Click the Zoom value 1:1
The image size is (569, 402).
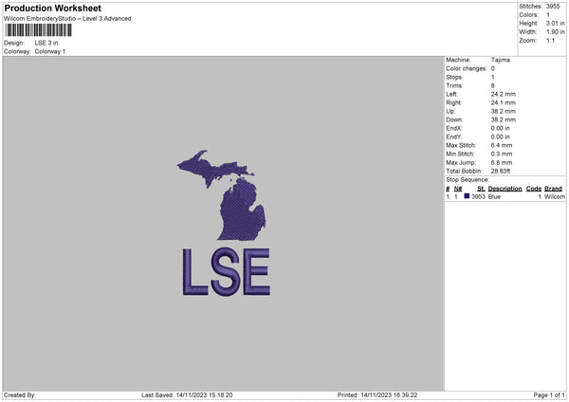[x=550, y=40]
